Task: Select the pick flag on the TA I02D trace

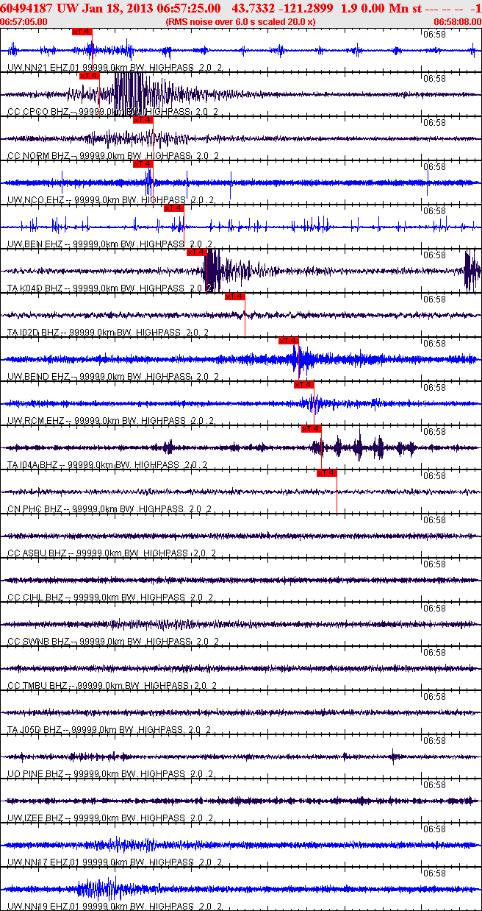Action: [234, 297]
